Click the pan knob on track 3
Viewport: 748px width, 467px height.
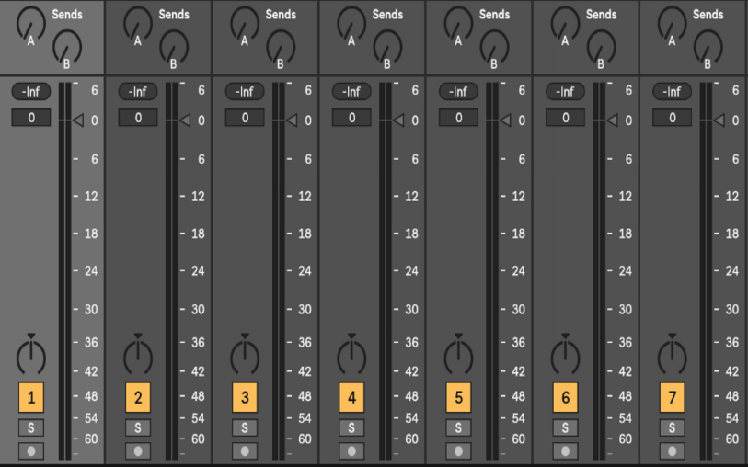[245, 355]
